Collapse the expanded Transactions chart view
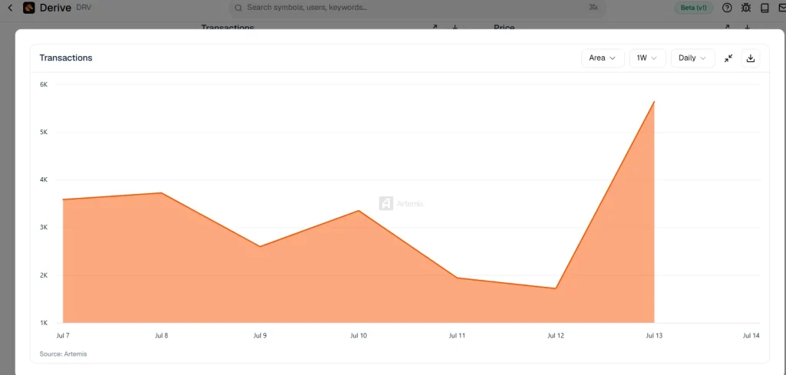This screenshot has width=786, height=375. [x=728, y=58]
